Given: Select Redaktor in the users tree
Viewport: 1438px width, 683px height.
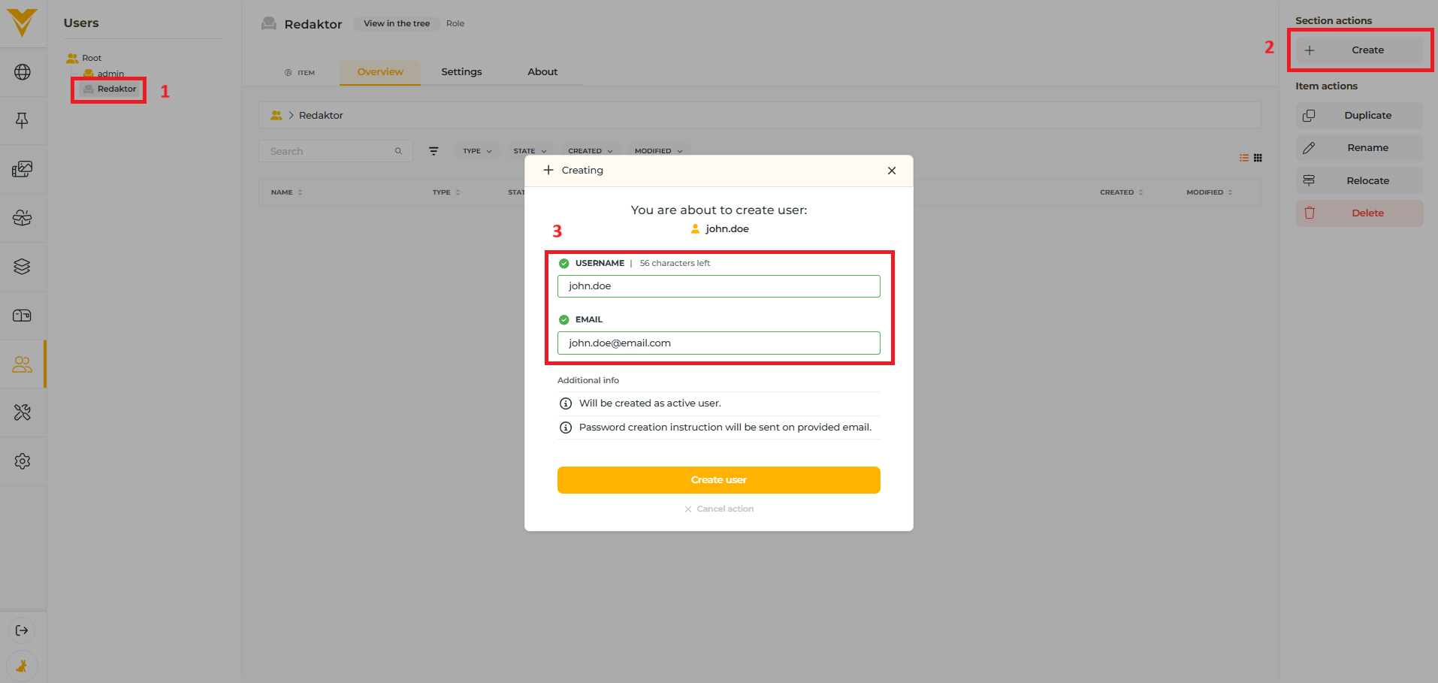Looking at the screenshot, I should pyautogui.click(x=116, y=89).
